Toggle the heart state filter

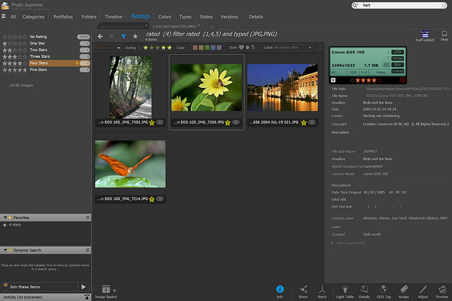(241, 48)
